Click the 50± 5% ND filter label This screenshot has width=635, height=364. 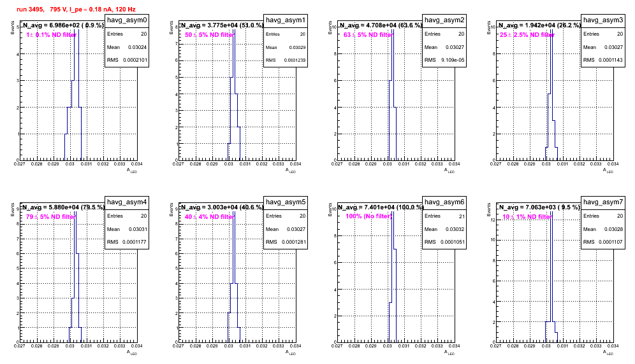point(209,35)
